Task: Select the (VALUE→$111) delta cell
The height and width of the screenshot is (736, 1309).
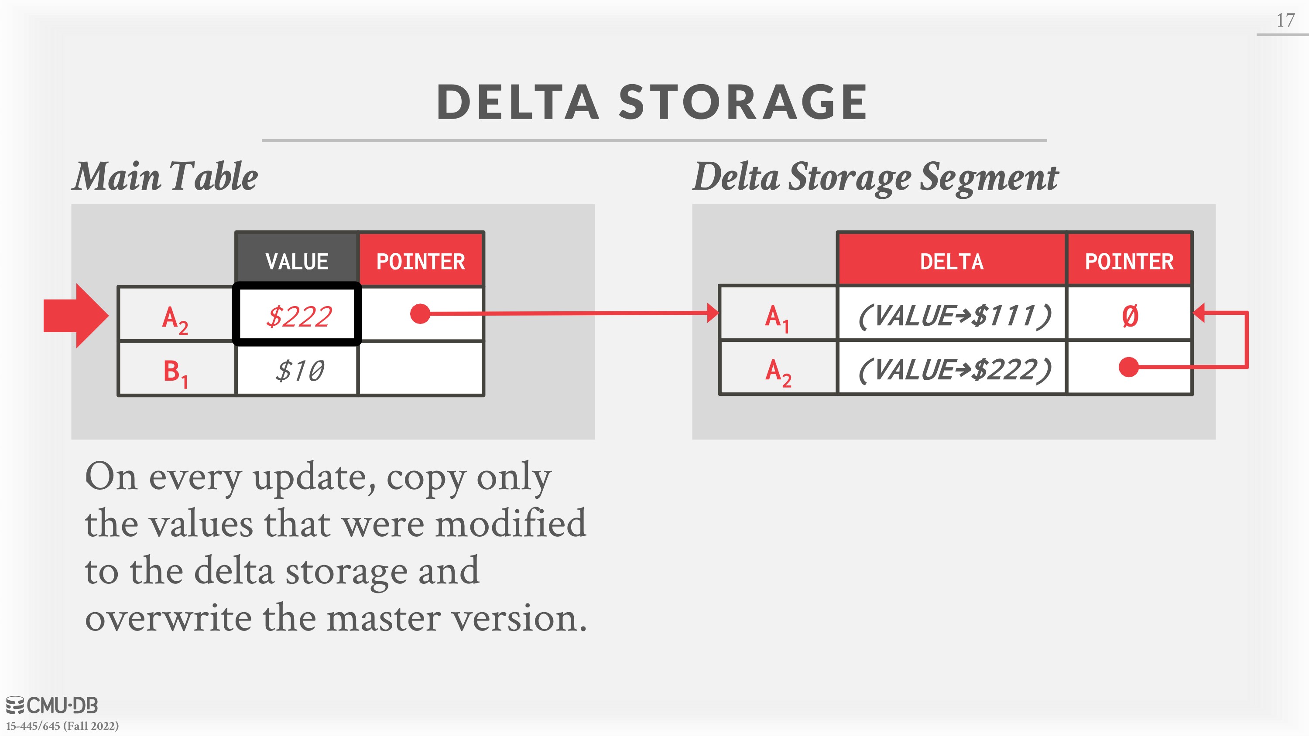Action: [x=952, y=314]
